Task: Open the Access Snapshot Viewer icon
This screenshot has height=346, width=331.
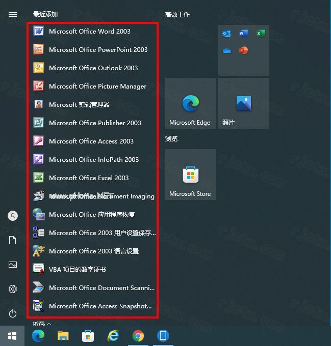Action: pyautogui.click(x=39, y=306)
